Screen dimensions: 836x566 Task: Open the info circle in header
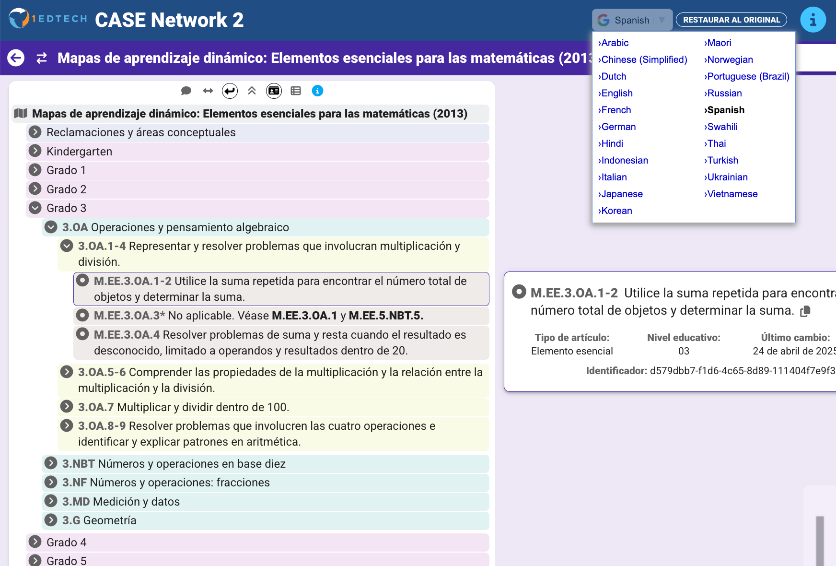coord(813,20)
